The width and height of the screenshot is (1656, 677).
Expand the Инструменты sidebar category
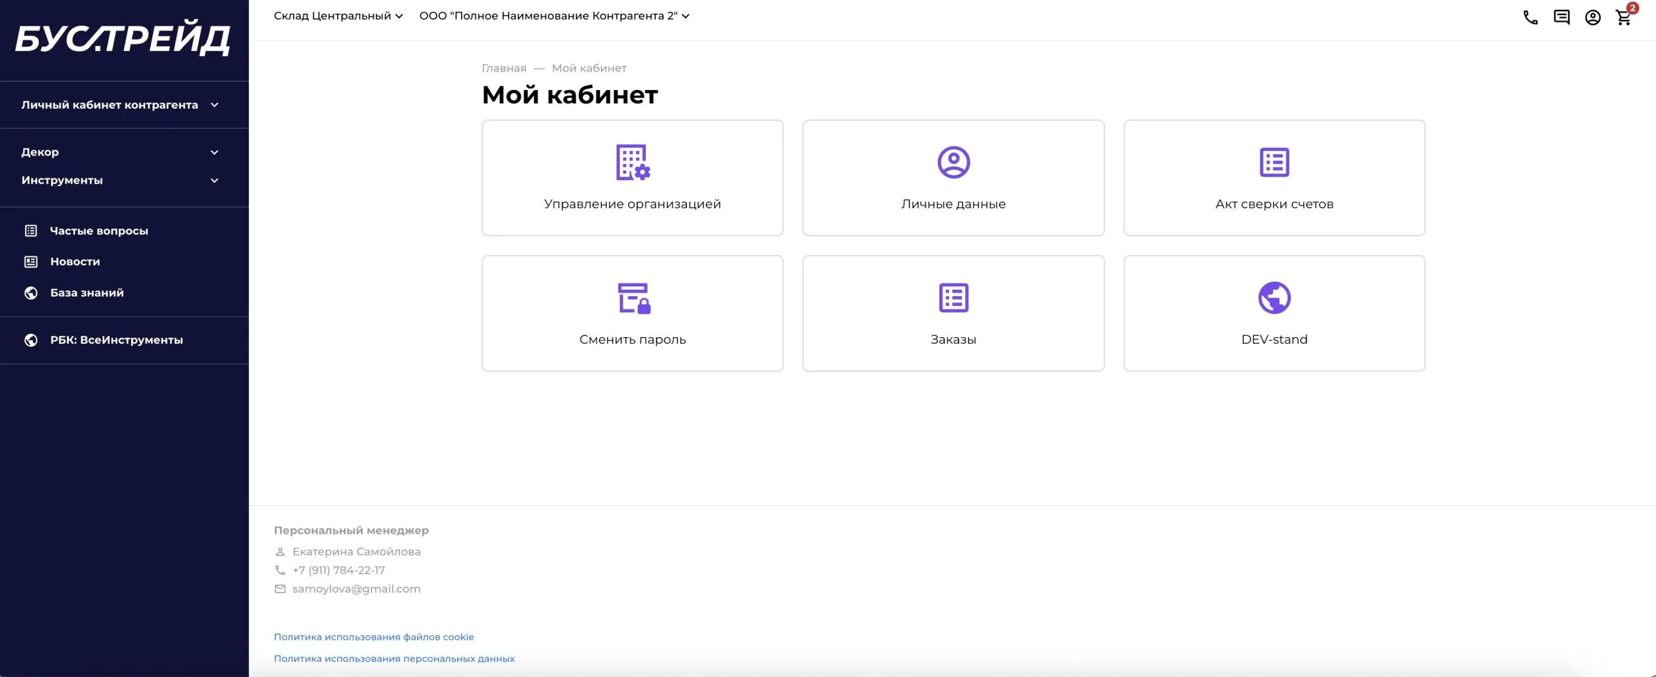point(119,180)
